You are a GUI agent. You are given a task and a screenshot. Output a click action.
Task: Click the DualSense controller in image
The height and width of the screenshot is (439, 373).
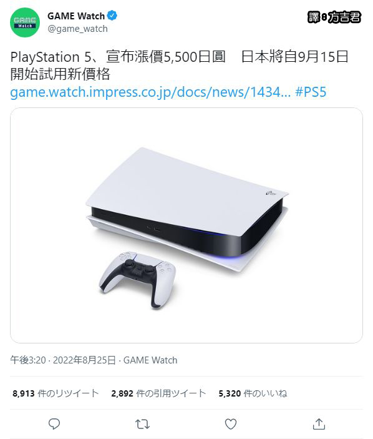tap(137, 279)
